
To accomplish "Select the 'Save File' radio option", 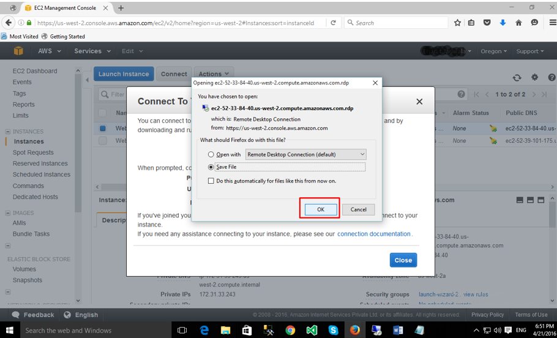I will pyautogui.click(x=211, y=167).
